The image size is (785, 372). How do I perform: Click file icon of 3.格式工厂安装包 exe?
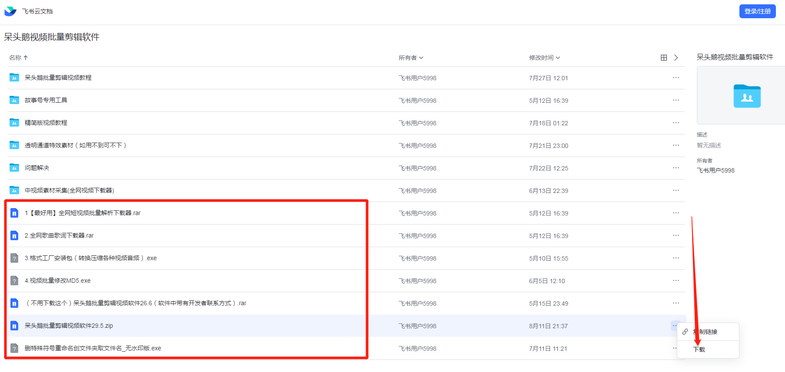(14, 258)
